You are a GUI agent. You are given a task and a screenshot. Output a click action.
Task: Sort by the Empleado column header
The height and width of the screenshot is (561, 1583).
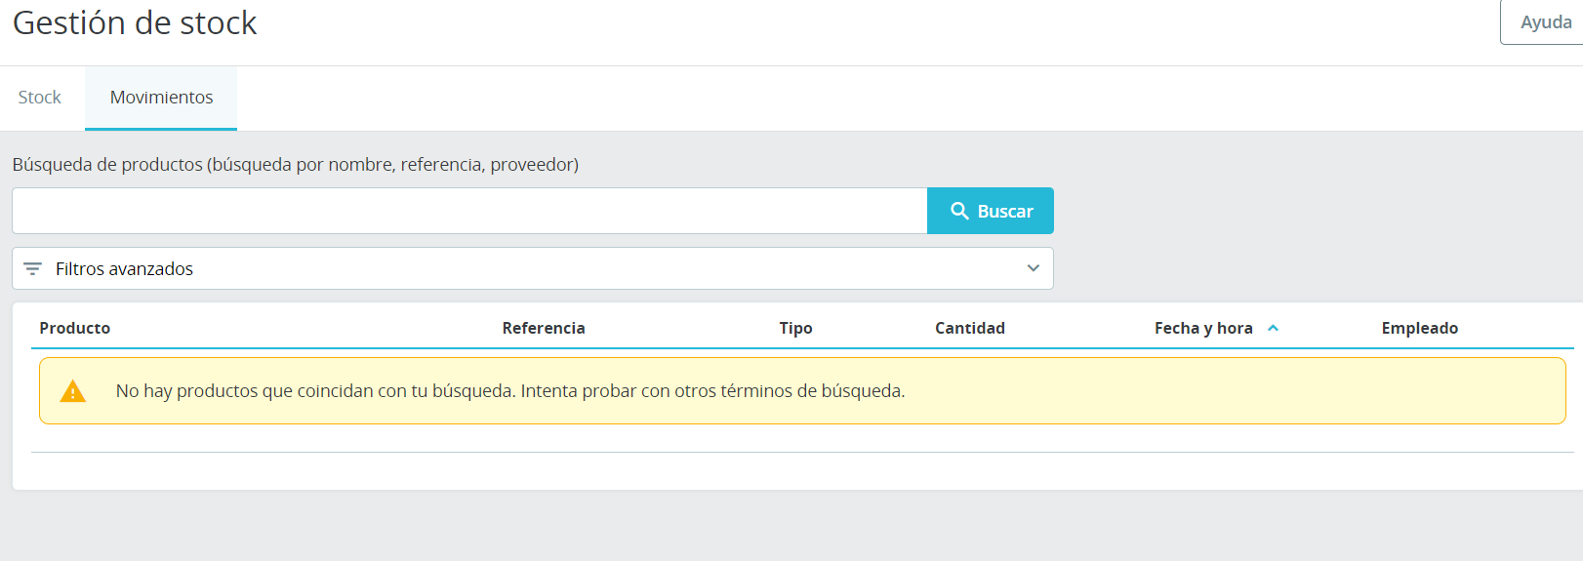pyautogui.click(x=1420, y=328)
